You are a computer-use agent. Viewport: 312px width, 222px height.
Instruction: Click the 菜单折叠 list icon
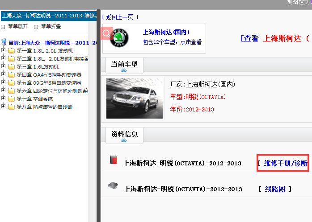(x=36, y=27)
